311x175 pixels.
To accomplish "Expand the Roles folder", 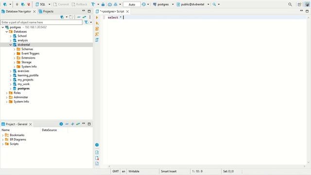I will [x=6, y=93].
